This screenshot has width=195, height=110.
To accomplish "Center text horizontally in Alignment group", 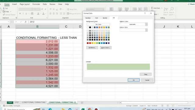I will tap(54, 13).
